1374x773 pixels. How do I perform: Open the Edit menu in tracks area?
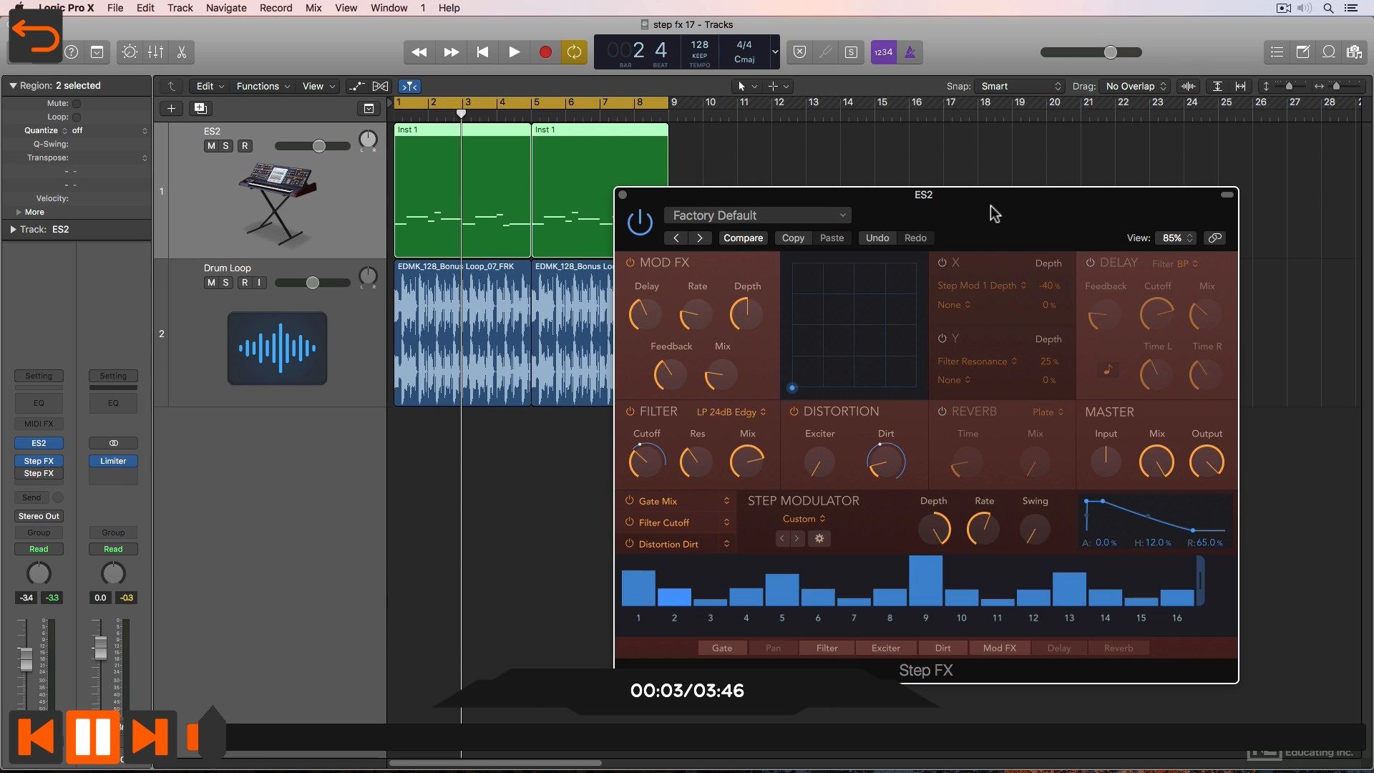210,87
